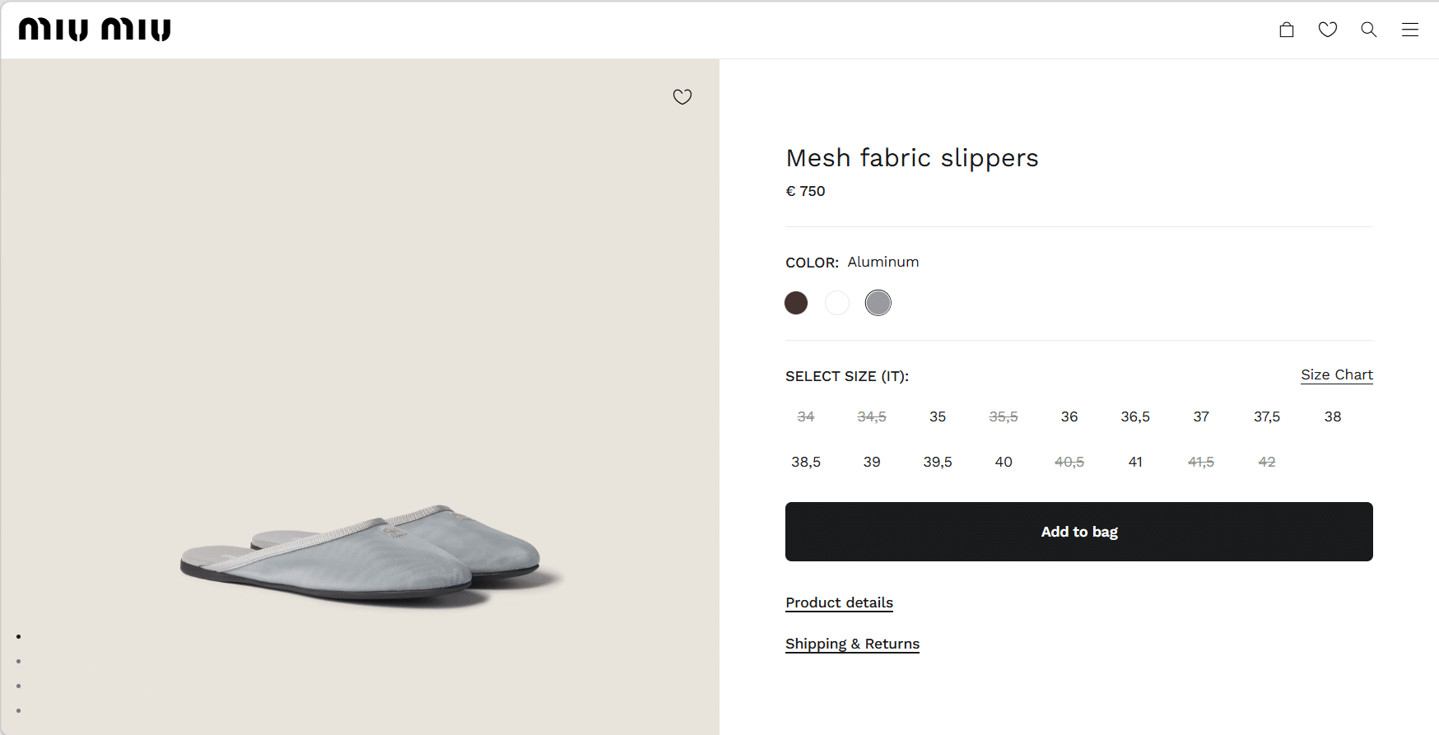
Task: Click the search magnifier icon
Action: (x=1369, y=30)
